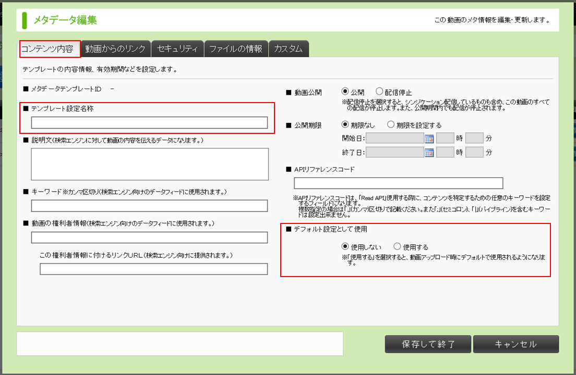Switch to the コンテンツ内容 tab

pos(50,49)
